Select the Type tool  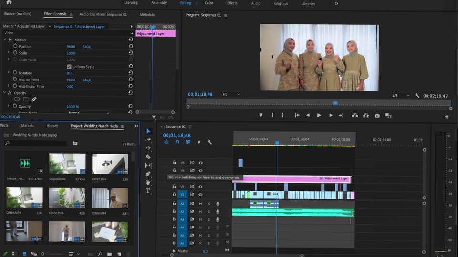click(148, 191)
